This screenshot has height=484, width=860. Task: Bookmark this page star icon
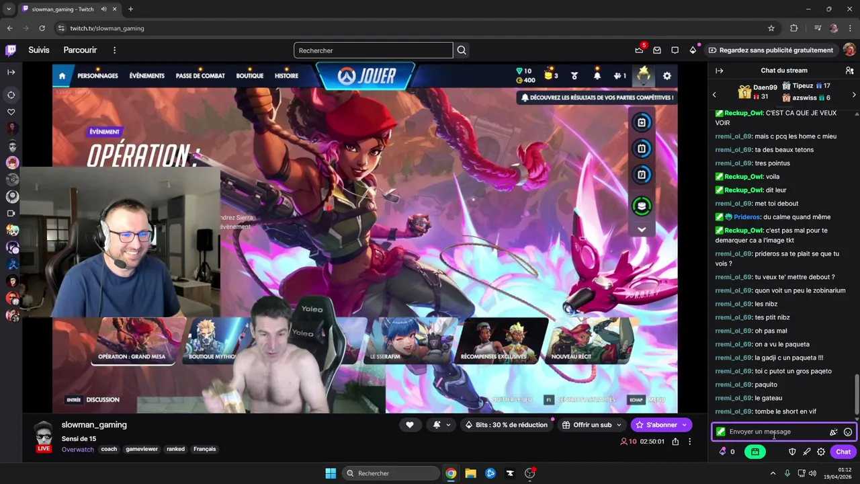(x=771, y=28)
